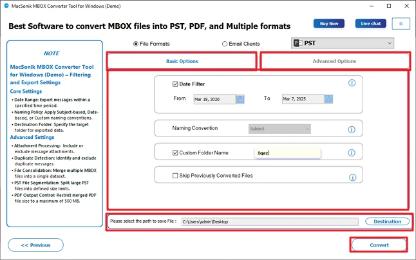Open the hamburger menu button
The image size is (416, 260).
tap(401, 24)
